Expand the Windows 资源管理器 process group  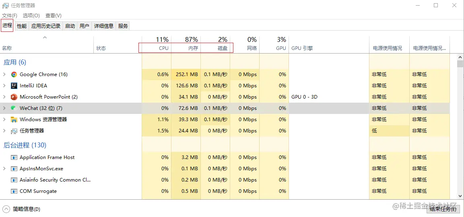point(4,119)
